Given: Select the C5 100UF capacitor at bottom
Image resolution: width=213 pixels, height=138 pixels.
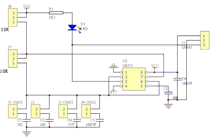Looking at the screenshot, I should coord(100,120).
